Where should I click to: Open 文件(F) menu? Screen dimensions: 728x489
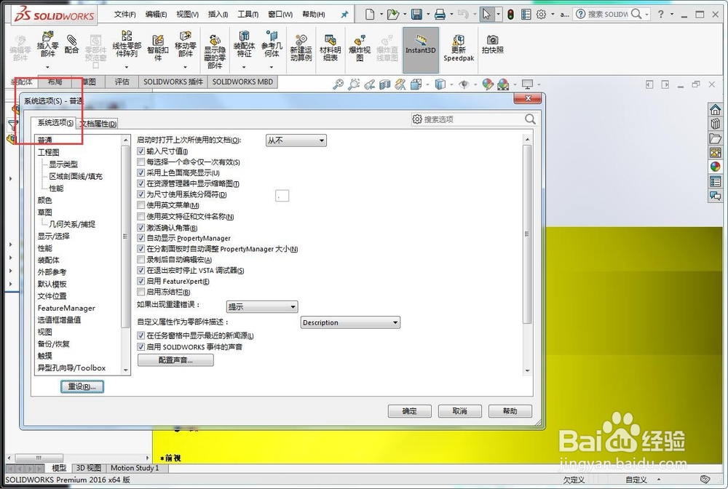pos(125,15)
